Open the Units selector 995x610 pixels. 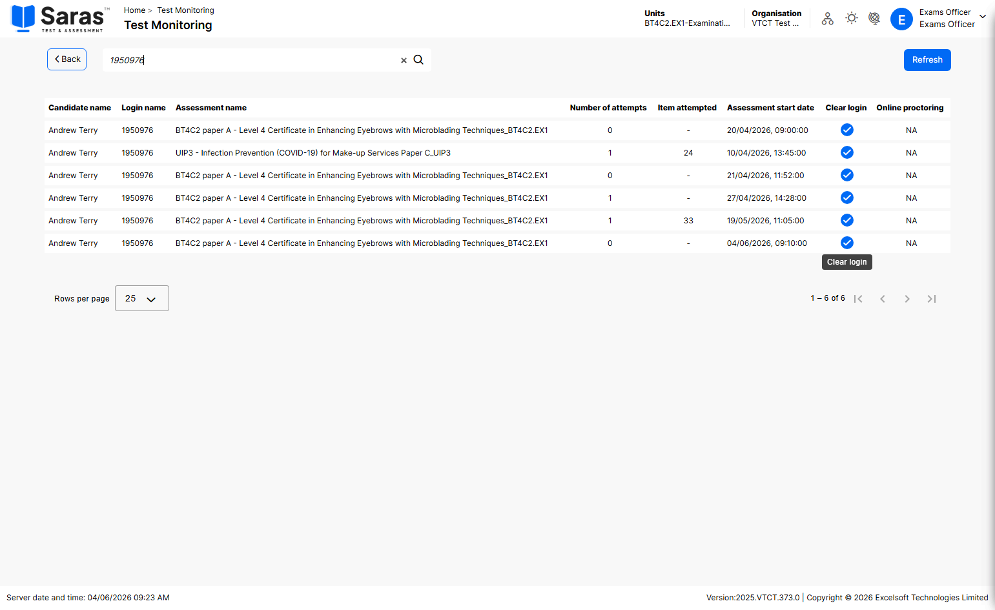pyautogui.click(x=687, y=18)
